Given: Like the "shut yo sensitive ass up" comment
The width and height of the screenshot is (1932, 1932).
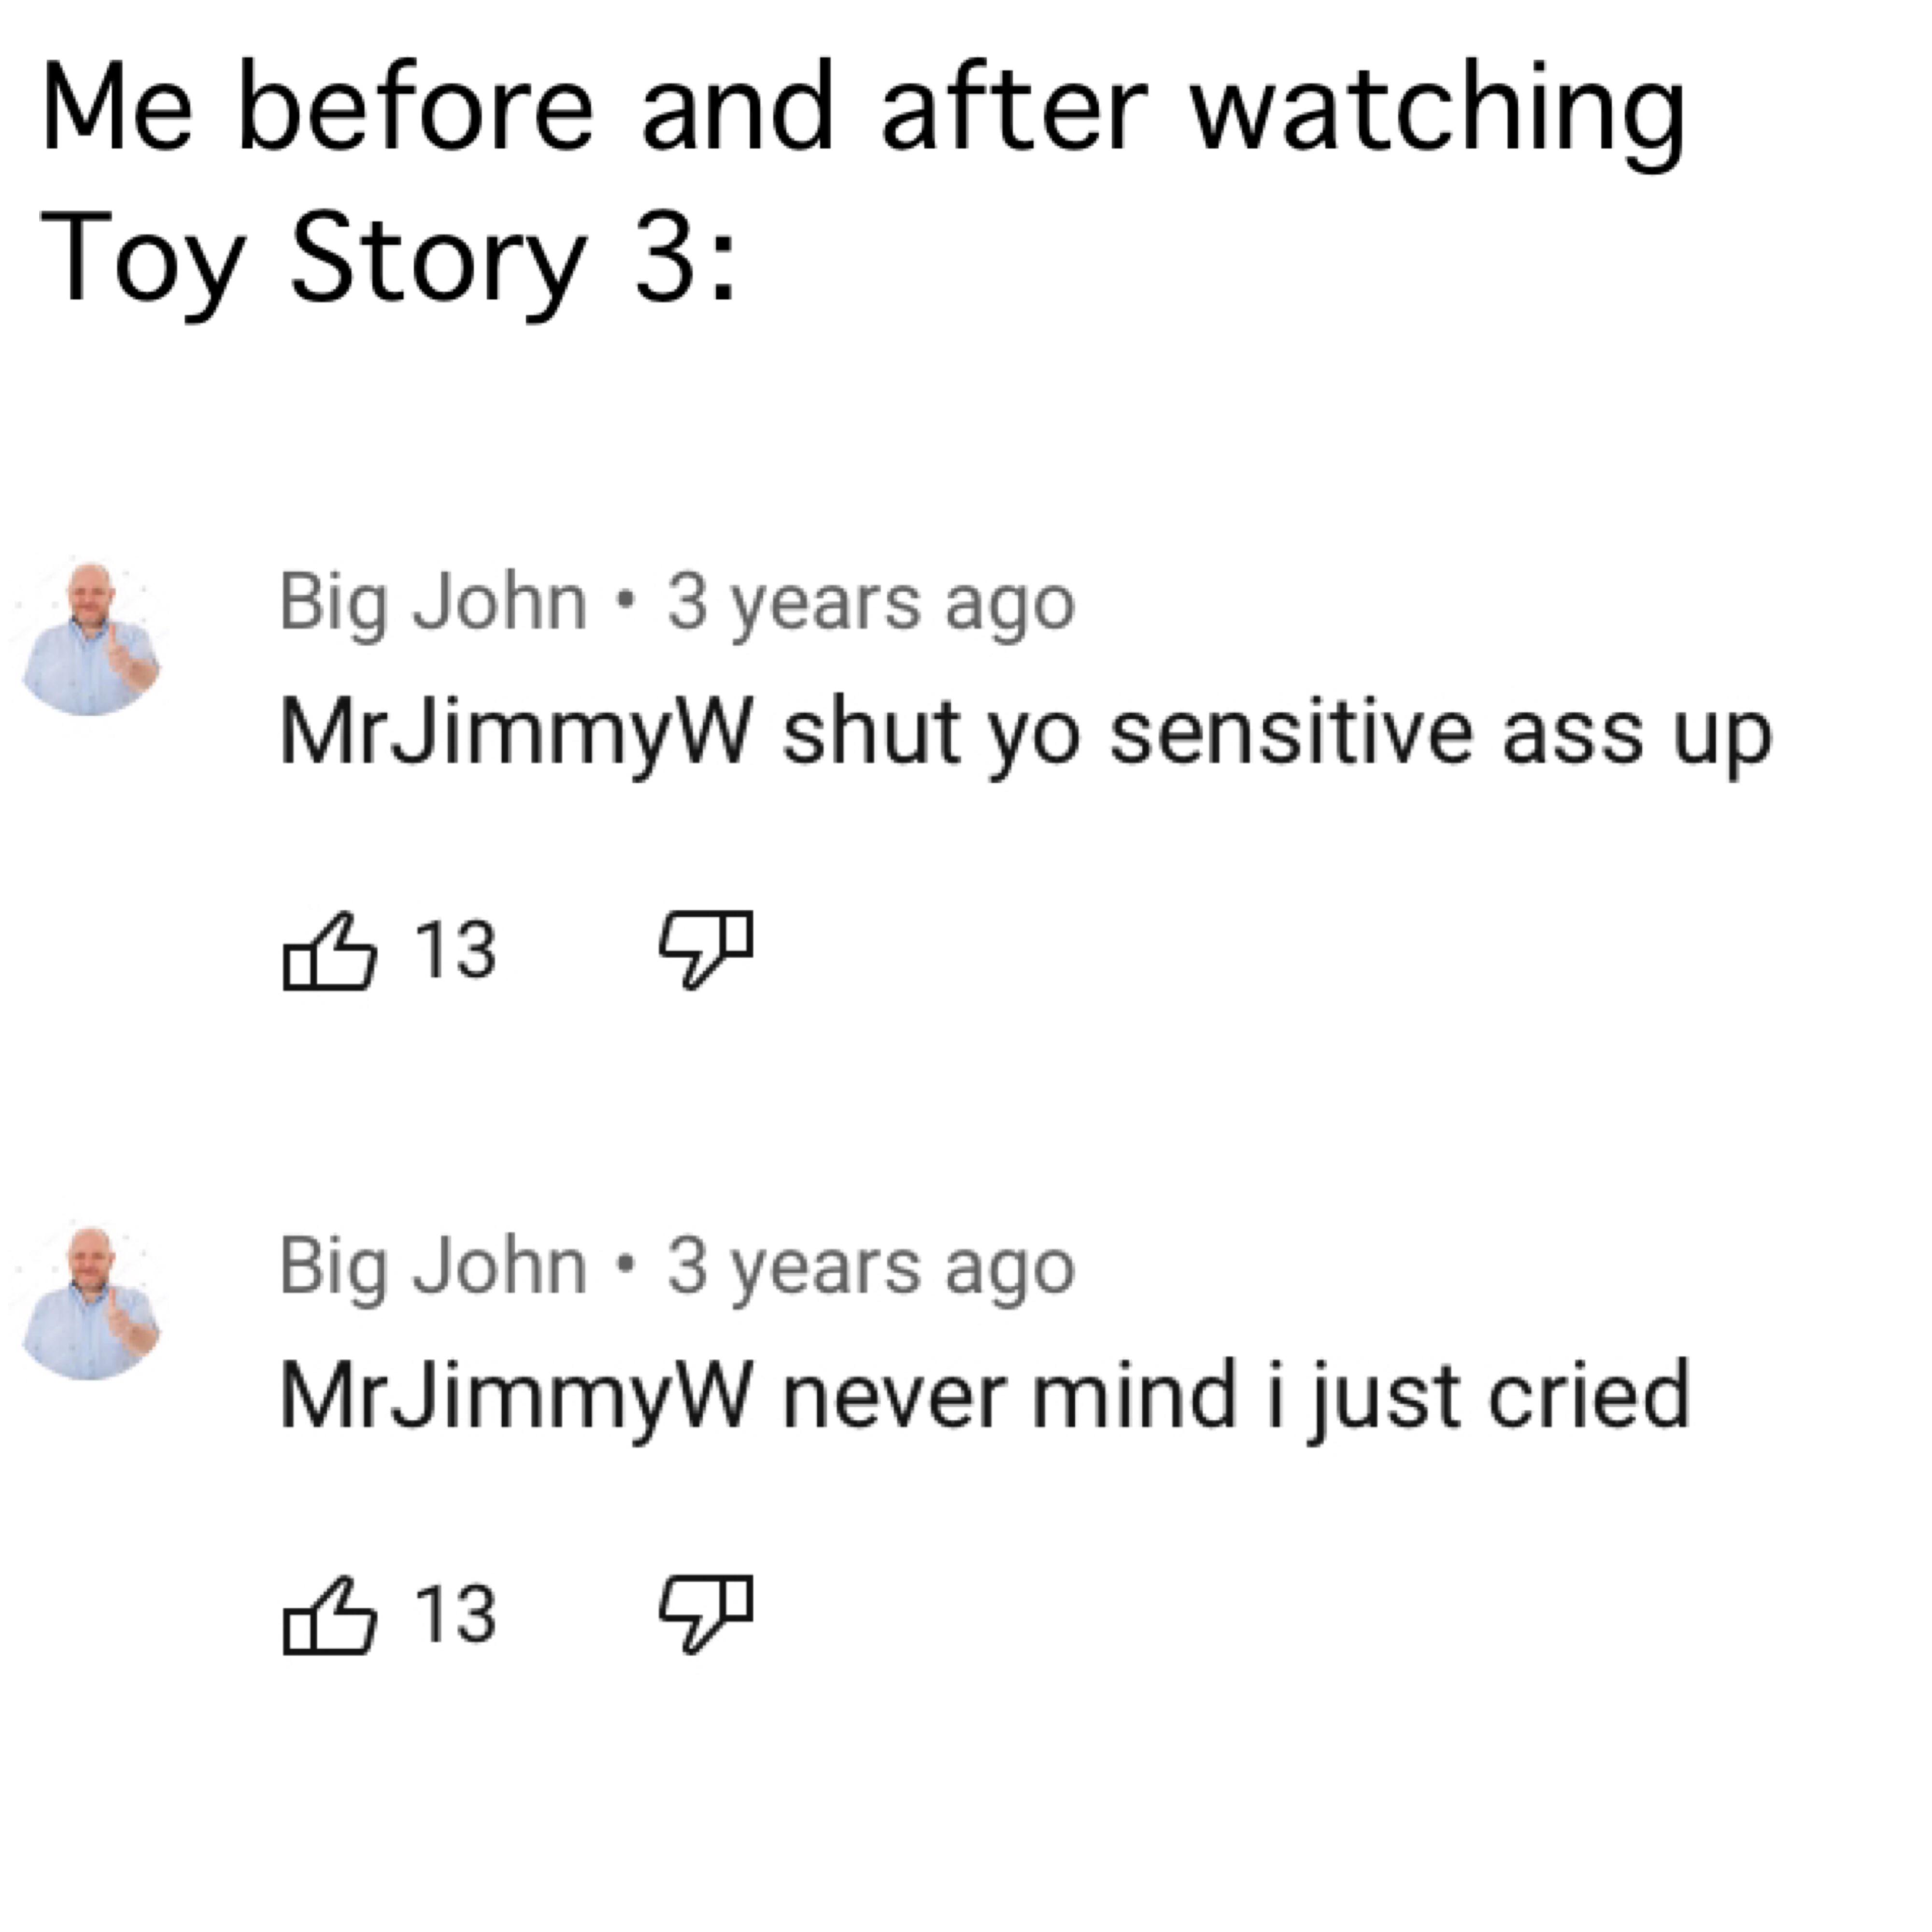Looking at the screenshot, I should [329, 951].
